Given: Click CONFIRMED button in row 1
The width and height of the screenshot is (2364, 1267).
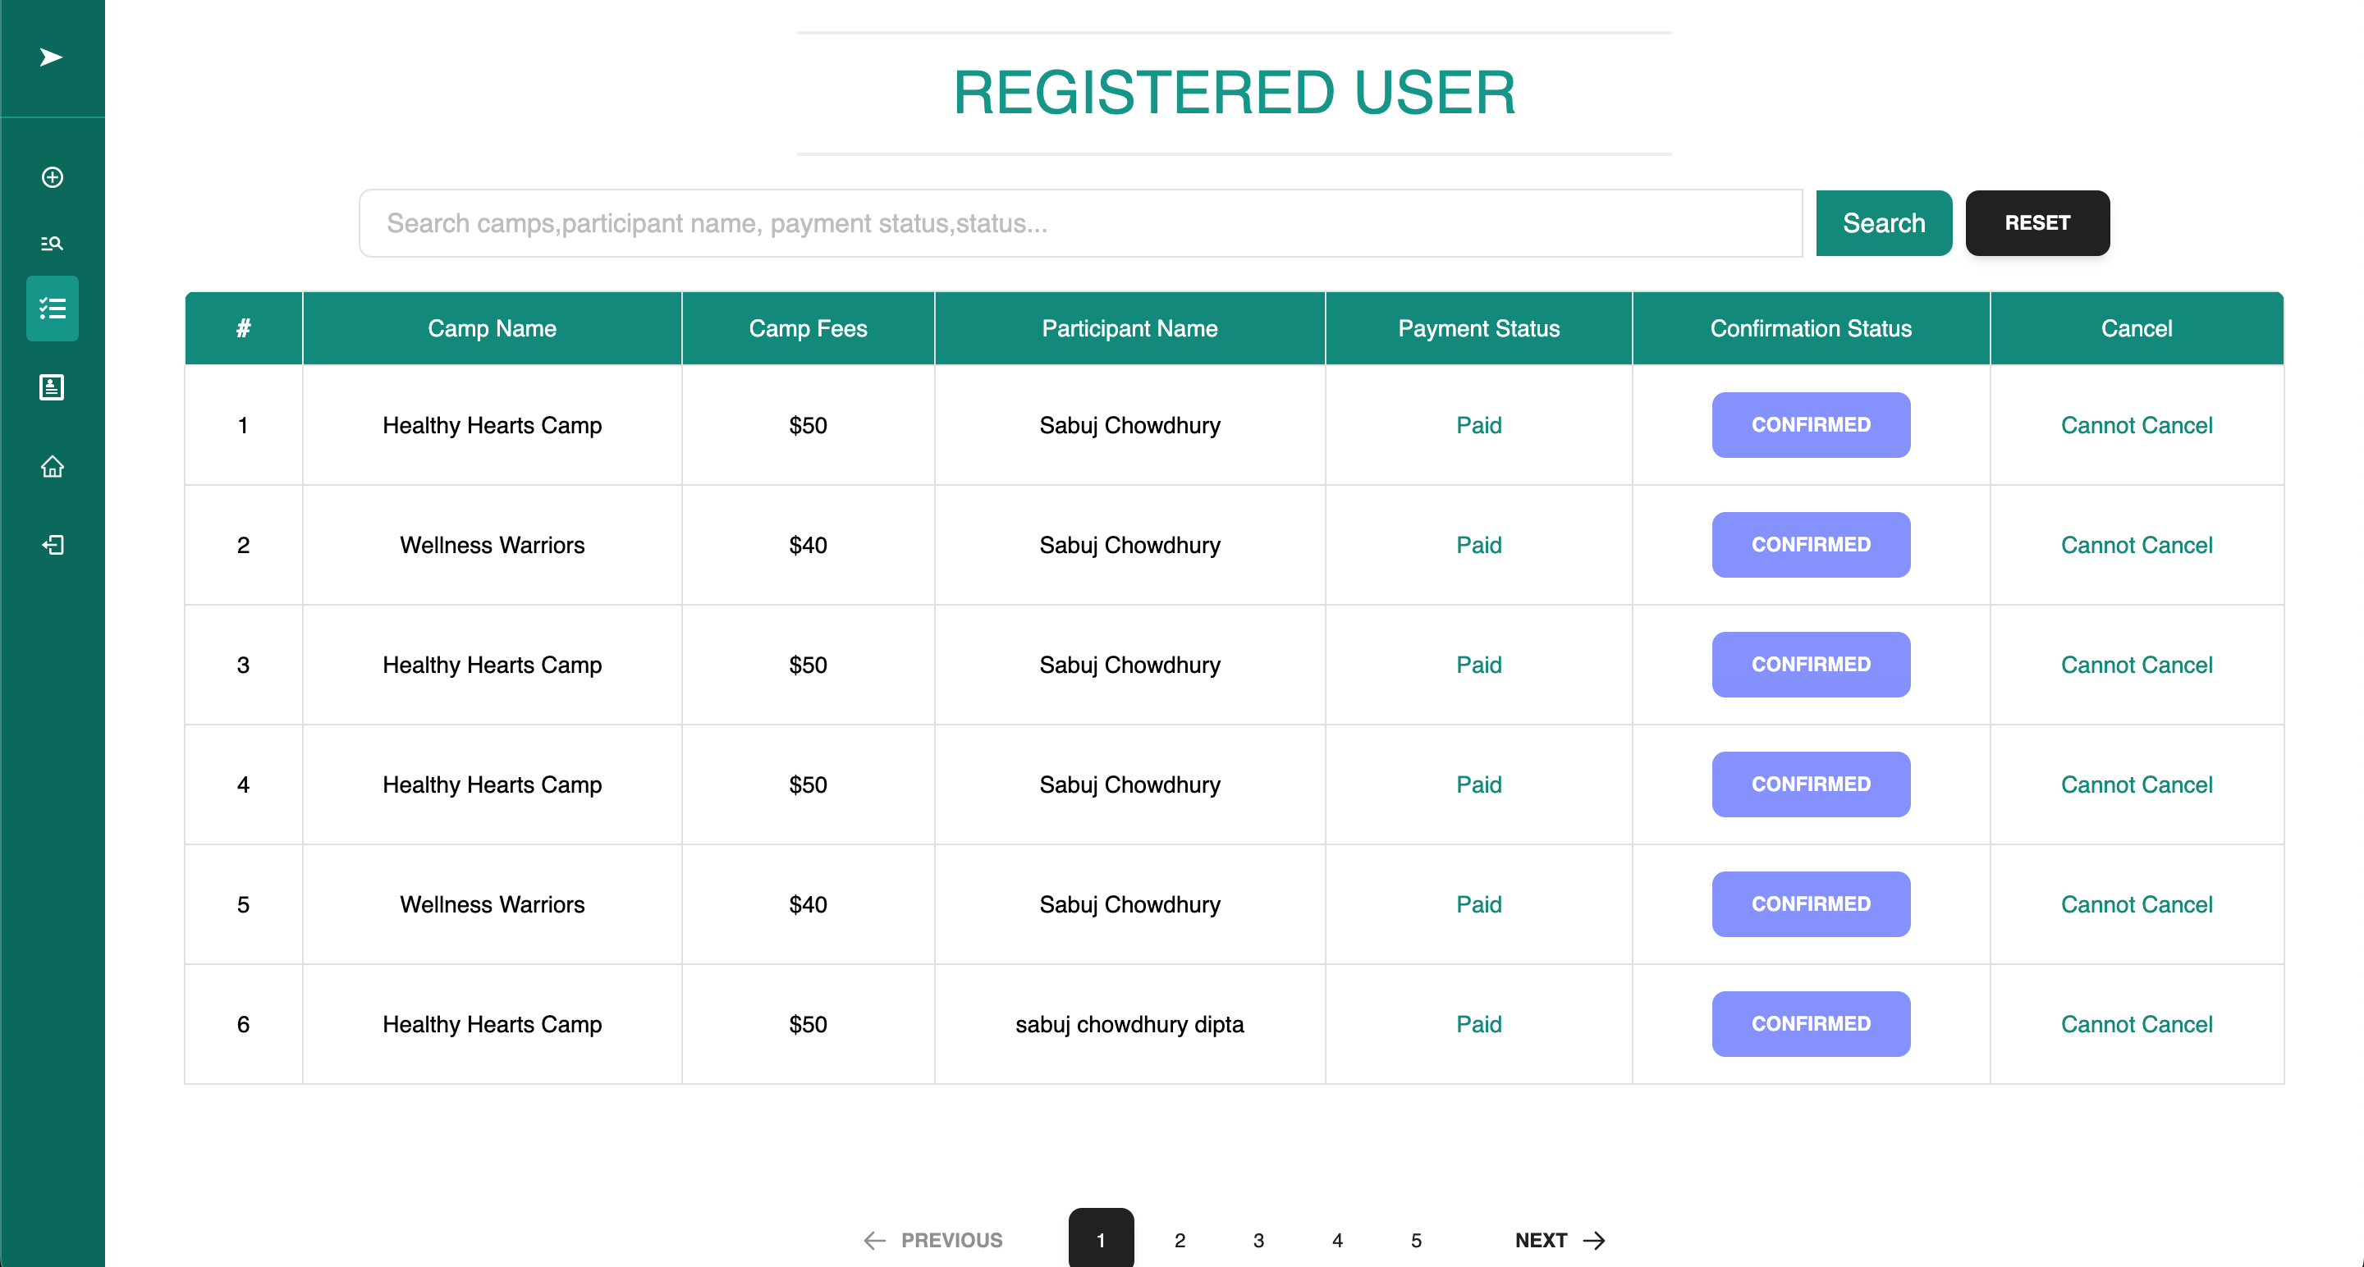Looking at the screenshot, I should [x=1810, y=425].
